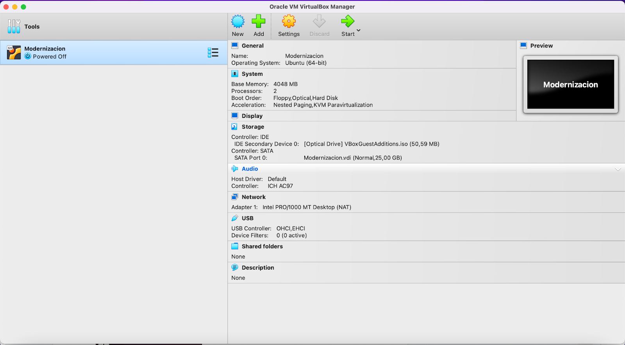Click the Preview section monitor icon

523,45
